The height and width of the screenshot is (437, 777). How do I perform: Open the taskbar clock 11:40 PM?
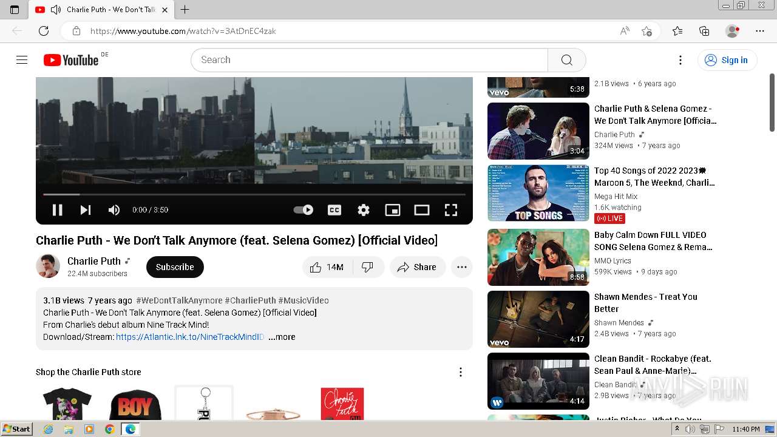click(746, 429)
